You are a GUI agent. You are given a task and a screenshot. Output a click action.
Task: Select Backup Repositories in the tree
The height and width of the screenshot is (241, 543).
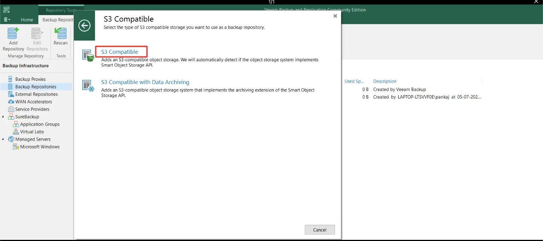click(36, 86)
